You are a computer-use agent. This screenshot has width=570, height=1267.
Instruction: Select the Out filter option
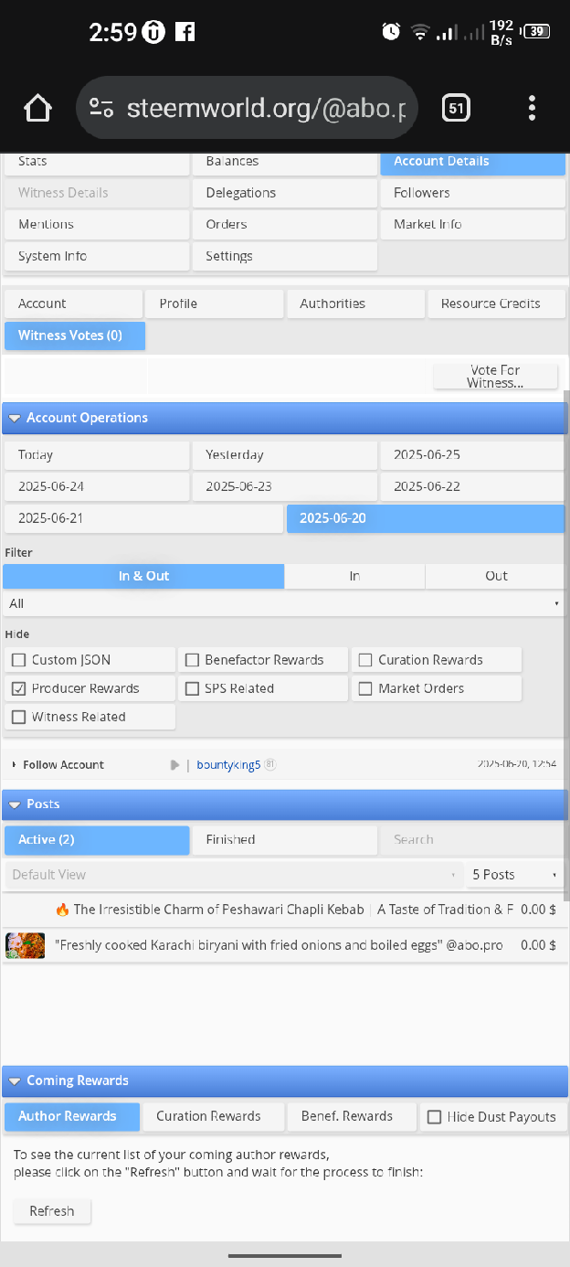(x=495, y=577)
